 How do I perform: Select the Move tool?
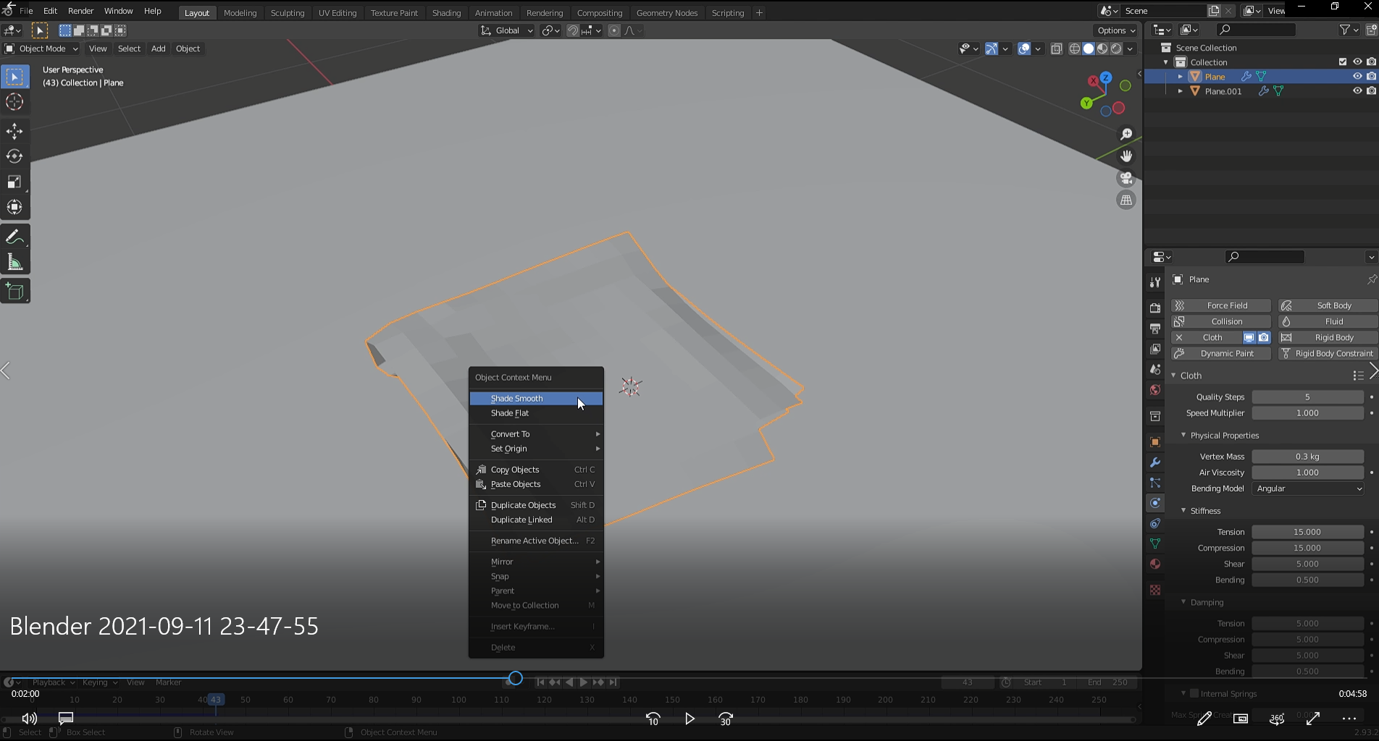click(x=14, y=131)
